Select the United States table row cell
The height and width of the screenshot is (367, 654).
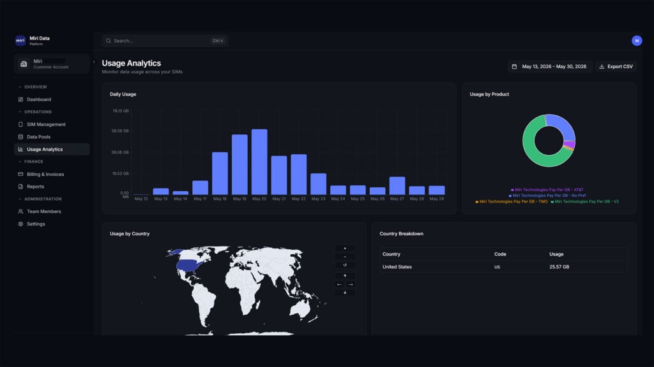[397, 267]
